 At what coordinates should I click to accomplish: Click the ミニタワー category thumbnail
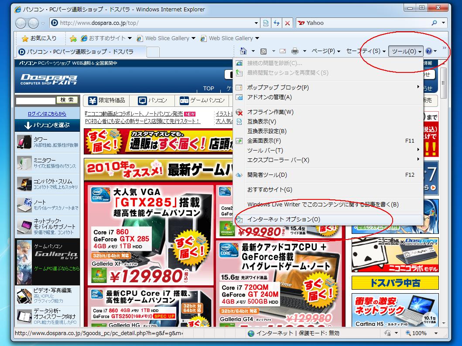click(24, 163)
